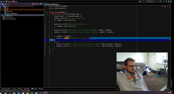Image resolution: width=174 pixels, height=94 pixels.
Task: Click the yellow lightbulb quick-fix icon
Action: [51, 40]
